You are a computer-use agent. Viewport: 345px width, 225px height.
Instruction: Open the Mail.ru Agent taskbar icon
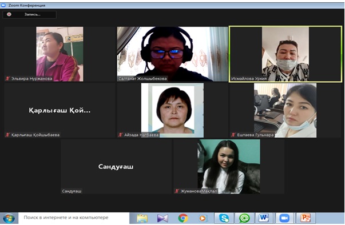coord(244,218)
